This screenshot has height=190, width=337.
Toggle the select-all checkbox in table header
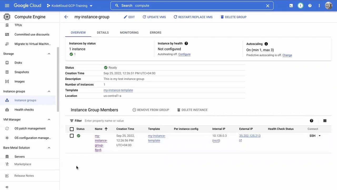coord(72,129)
